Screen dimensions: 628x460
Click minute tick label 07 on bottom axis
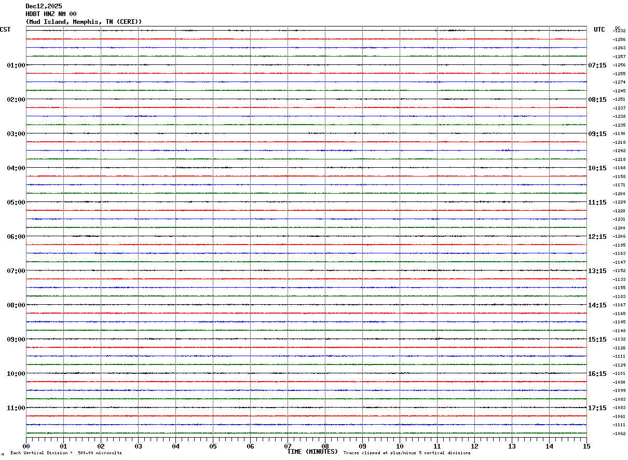coord(288,446)
